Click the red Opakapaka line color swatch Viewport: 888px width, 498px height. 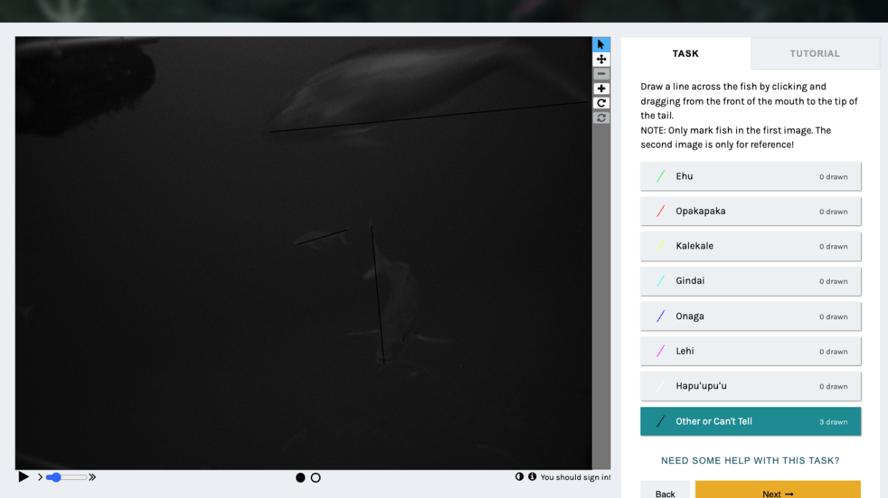[x=661, y=211]
